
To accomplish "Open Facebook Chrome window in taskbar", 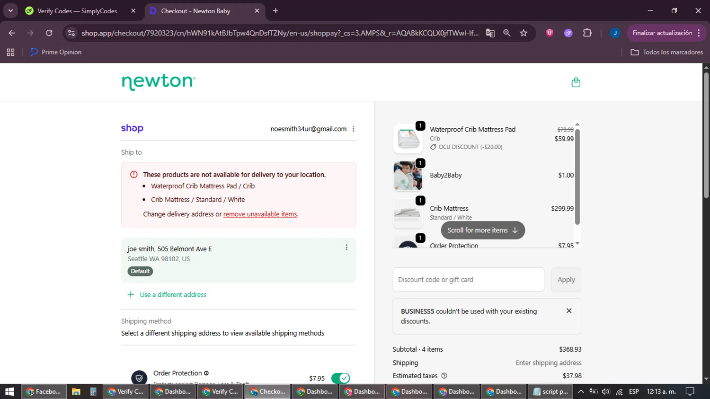I will [x=44, y=391].
